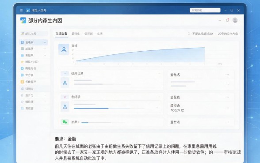The height and width of the screenshot is (163, 260).
Task: Open the ellipsis menu beside 置什点
Action: tap(227, 122)
